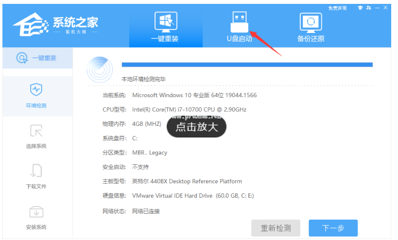Select the 选择系统 step icon
This screenshot has width=398, height=240.
coord(36,131)
